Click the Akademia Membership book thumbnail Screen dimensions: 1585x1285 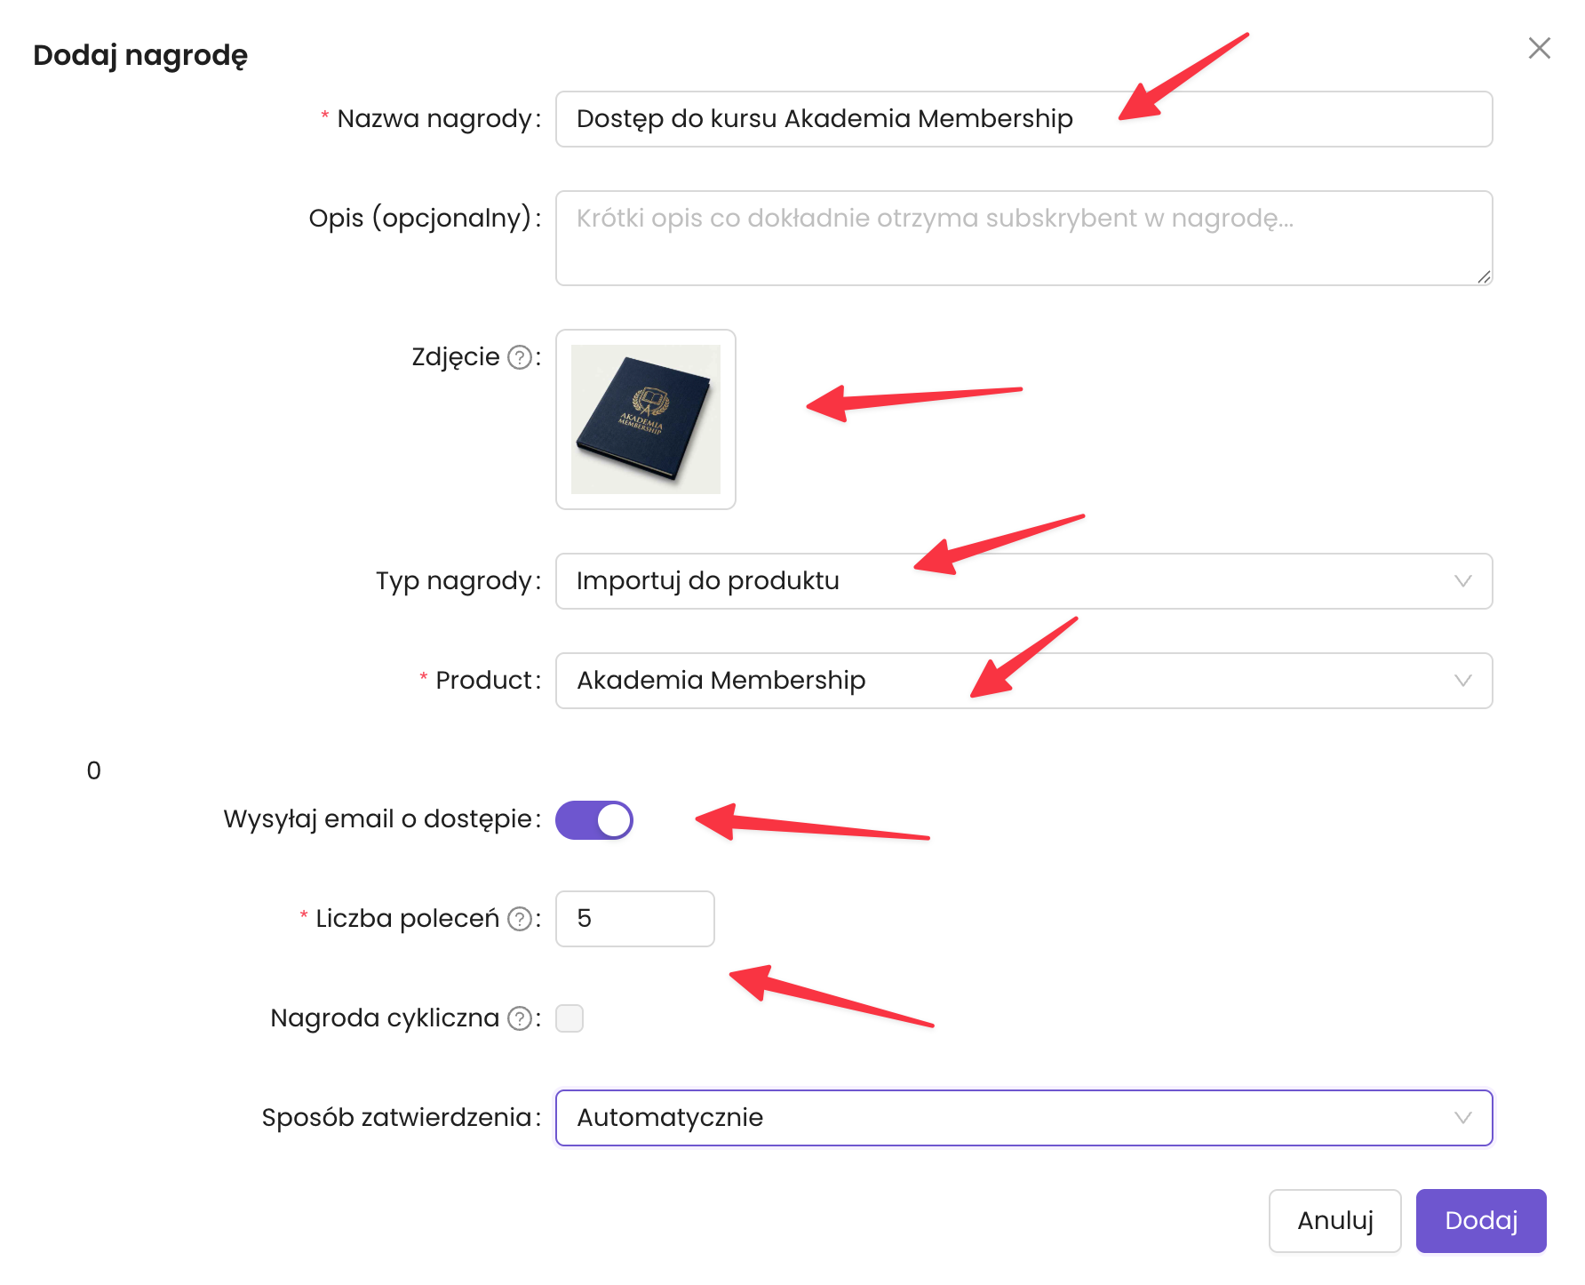(x=646, y=419)
